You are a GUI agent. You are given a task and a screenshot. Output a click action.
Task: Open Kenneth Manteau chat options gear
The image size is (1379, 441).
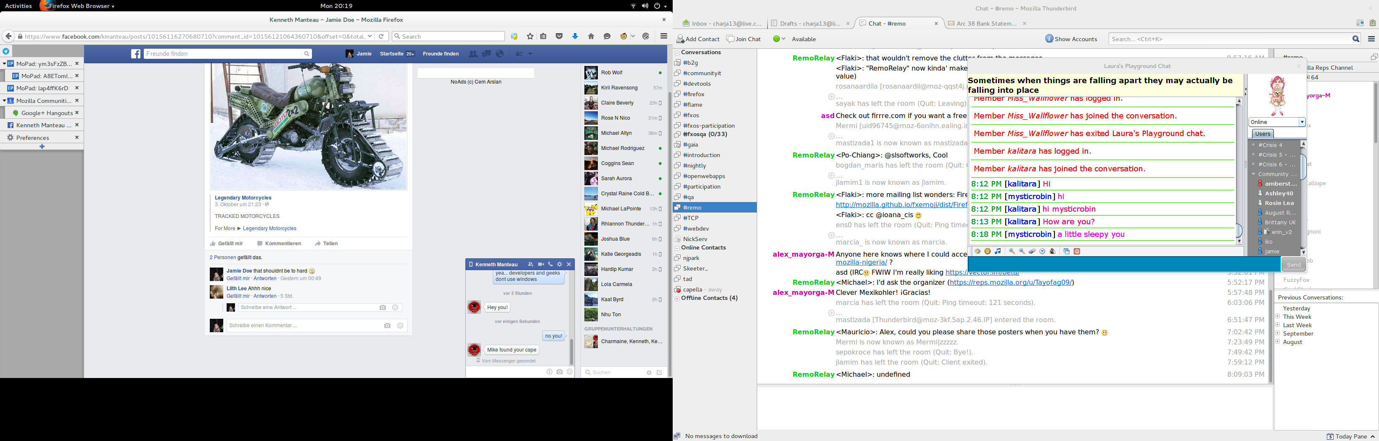[x=560, y=264]
